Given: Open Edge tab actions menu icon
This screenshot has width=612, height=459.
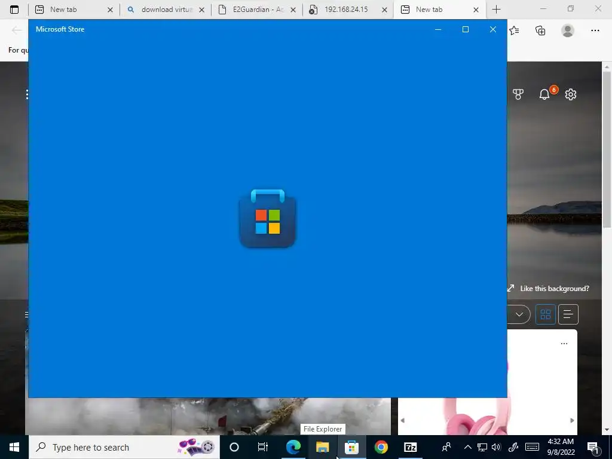Looking at the screenshot, I should click(x=14, y=10).
